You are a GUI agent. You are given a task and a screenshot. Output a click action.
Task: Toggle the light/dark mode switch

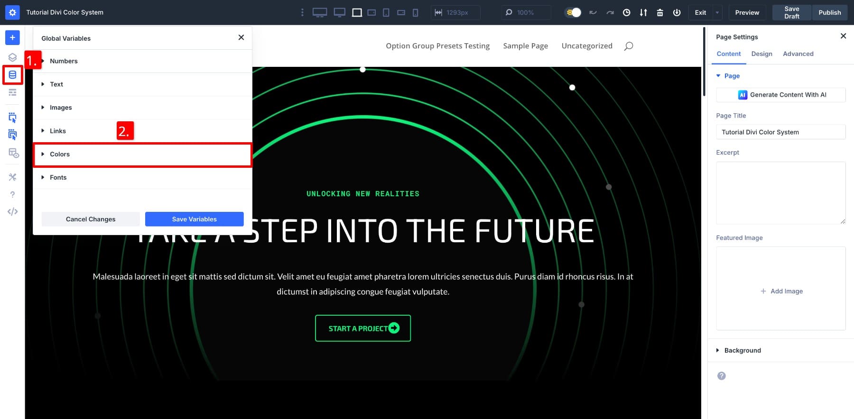click(x=574, y=13)
